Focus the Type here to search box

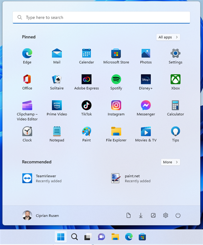(x=101, y=17)
